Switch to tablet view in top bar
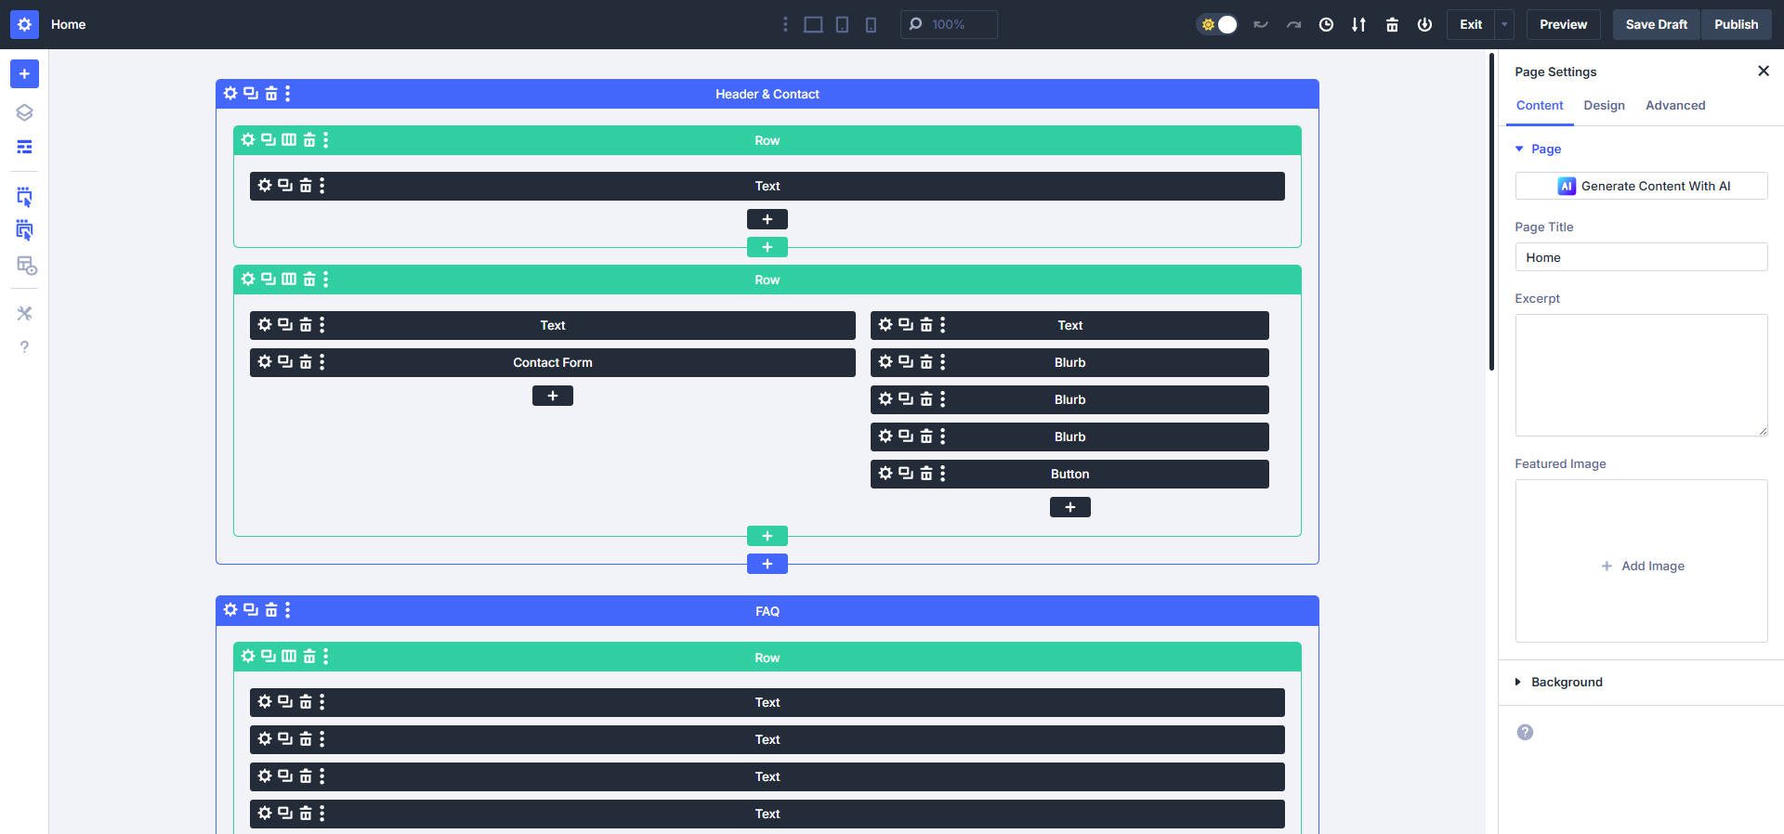The height and width of the screenshot is (834, 1784). pos(842,24)
